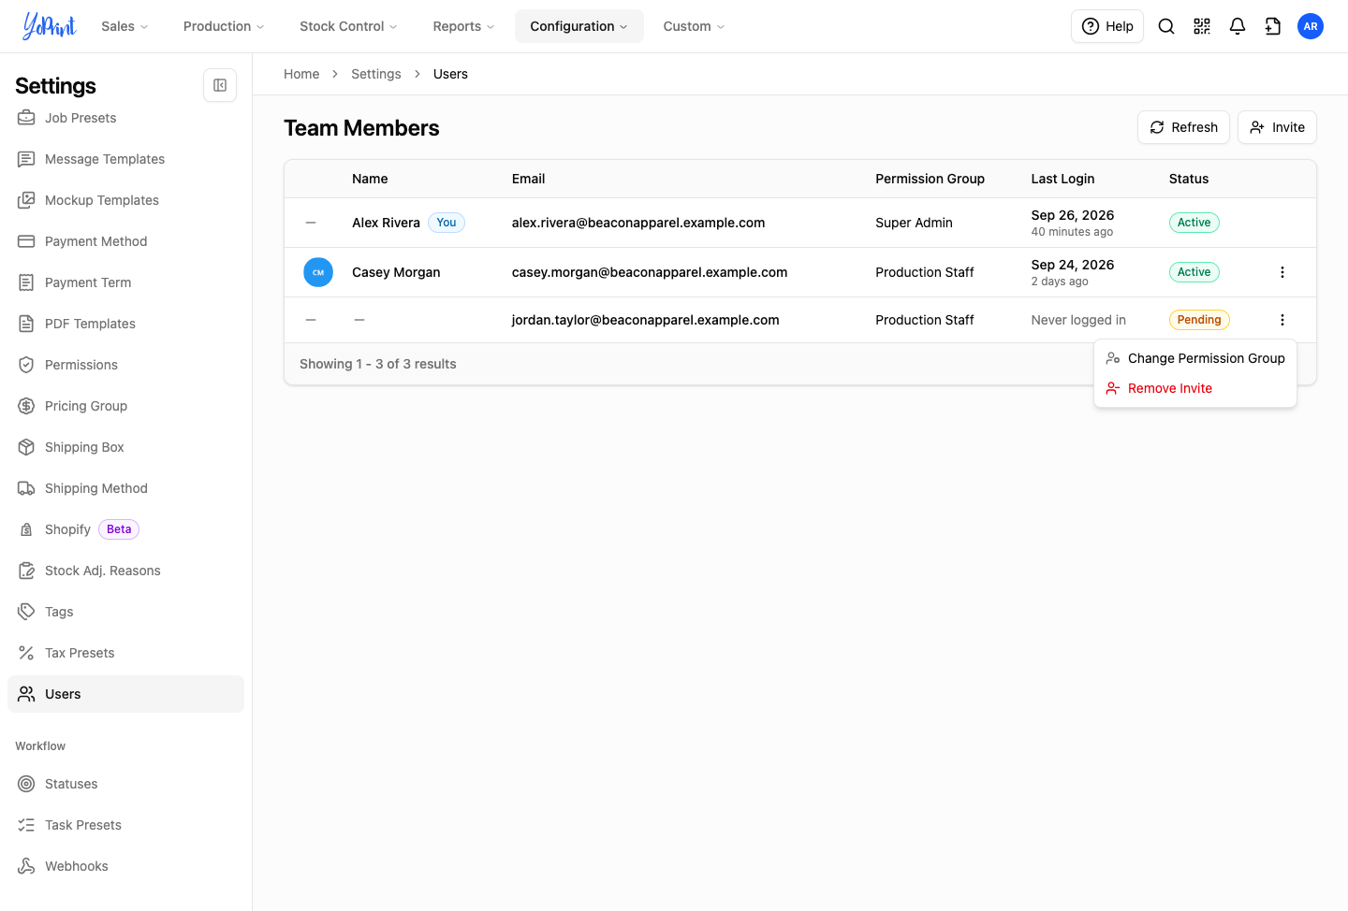Click the Pending status badge
The image size is (1348, 911).
[x=1199, y=320]
